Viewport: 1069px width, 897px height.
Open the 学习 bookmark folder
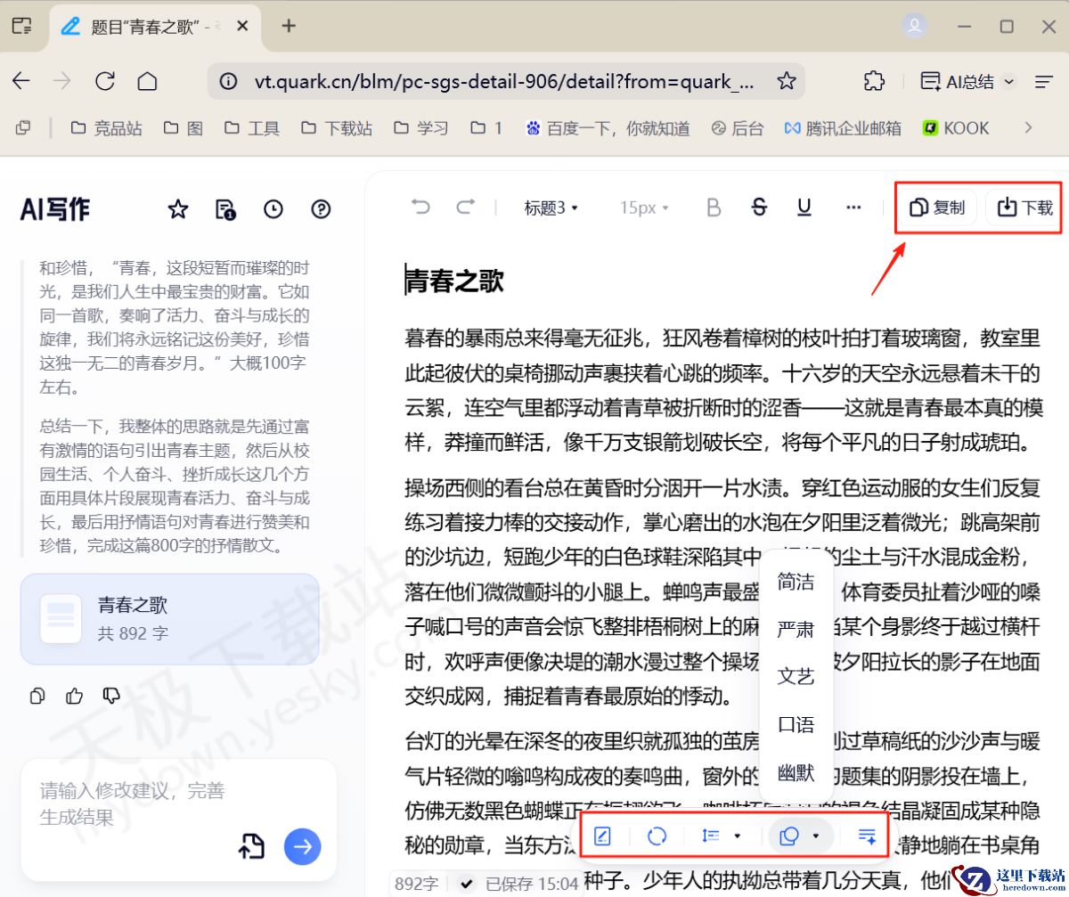coord(421,128)
